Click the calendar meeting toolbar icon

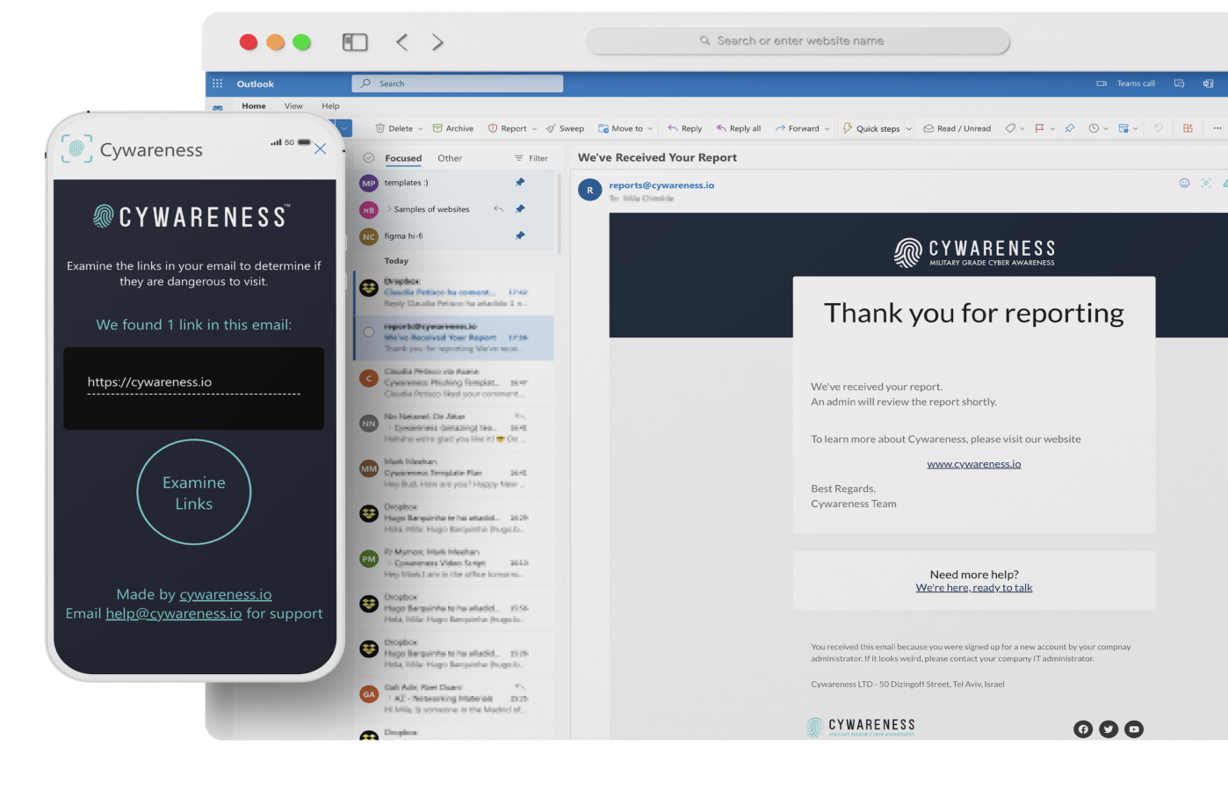(x=1123, y=128)
